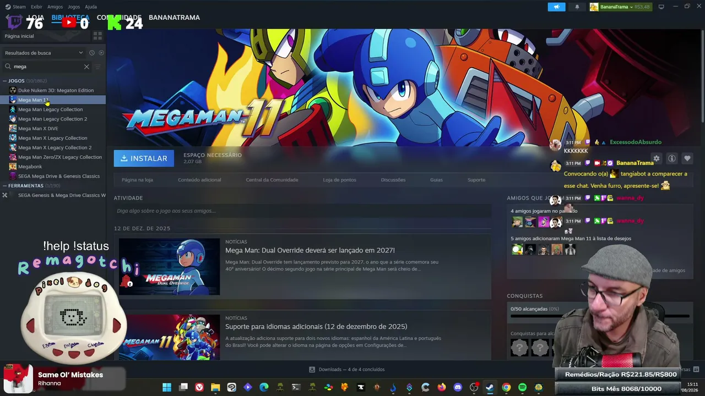This screenshot has height=396, width=705.
Task: Click the Megabonk game icon
Action: (x=13, y=167)
